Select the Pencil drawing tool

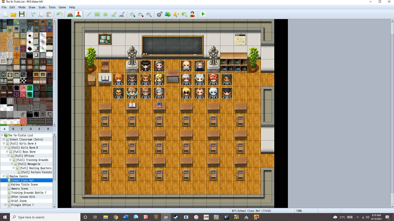click(89, 14)
